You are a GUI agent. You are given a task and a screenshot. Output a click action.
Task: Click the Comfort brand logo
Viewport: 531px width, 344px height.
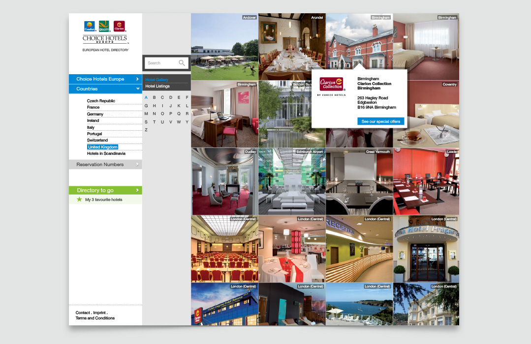(x=90, y=26)
